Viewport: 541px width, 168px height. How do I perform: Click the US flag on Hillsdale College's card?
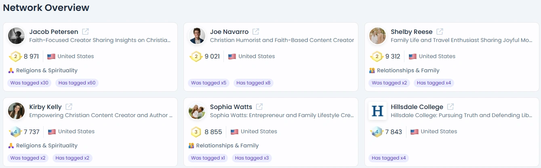pos(414,132)
